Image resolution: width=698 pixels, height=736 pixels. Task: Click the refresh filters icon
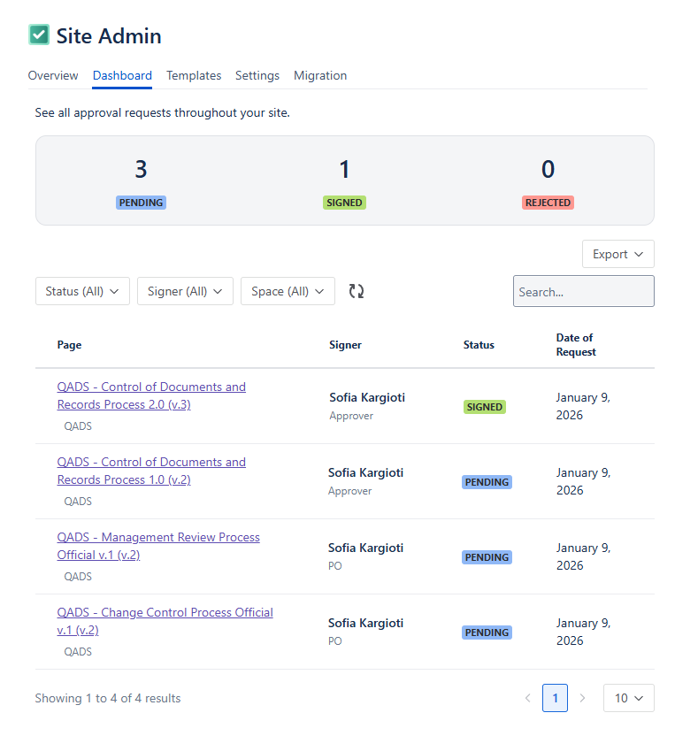point(357,291)
